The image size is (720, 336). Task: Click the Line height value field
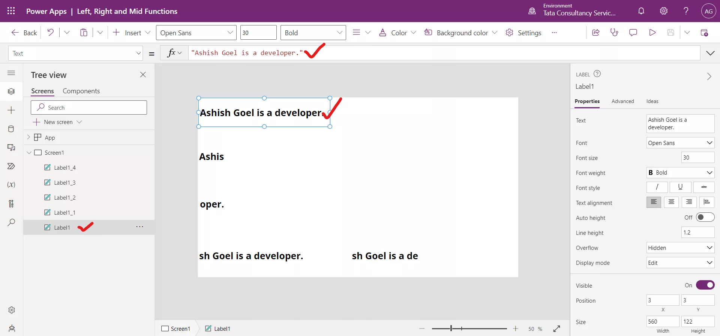point(697,232)
